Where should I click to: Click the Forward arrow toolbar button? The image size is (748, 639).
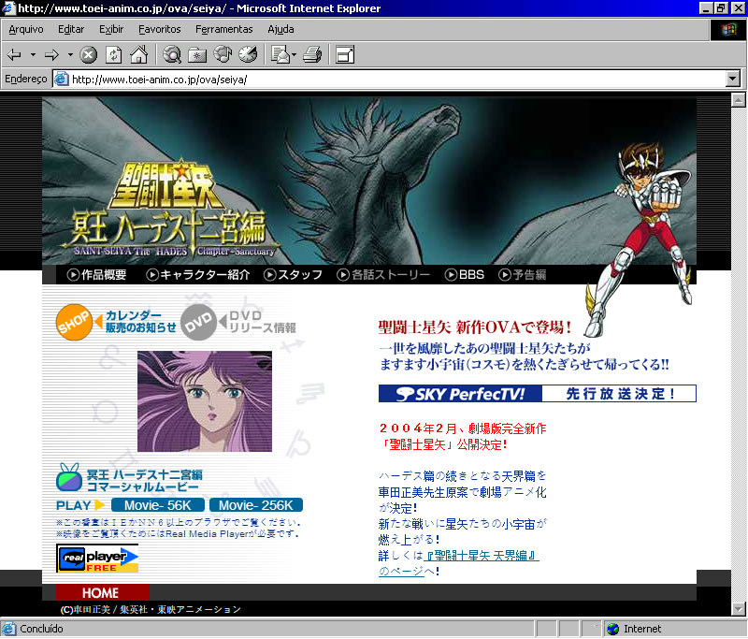(x=51, y=55)
